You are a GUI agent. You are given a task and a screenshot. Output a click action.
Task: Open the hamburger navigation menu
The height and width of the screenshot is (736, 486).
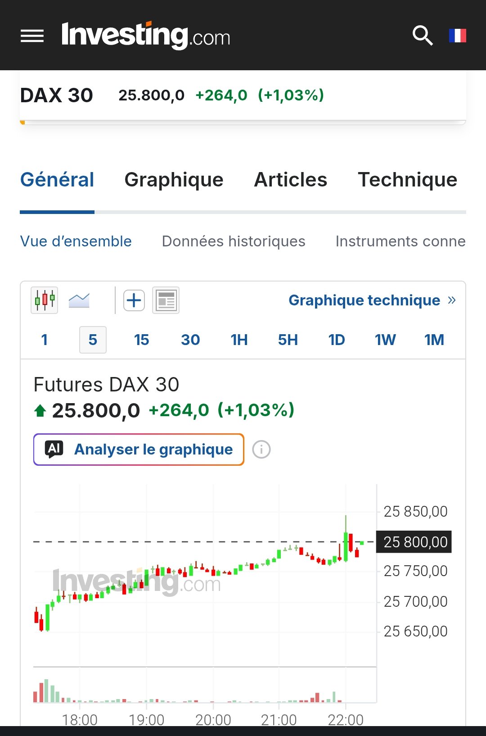pyautogui.click(x=32, y=36)
